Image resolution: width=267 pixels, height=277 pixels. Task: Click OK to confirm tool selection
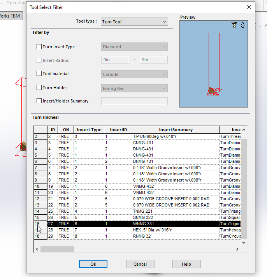click(93, 264)
